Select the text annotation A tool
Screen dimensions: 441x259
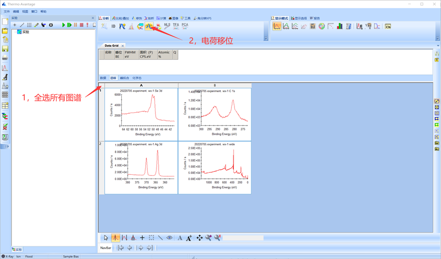click(x=180, y=238)
